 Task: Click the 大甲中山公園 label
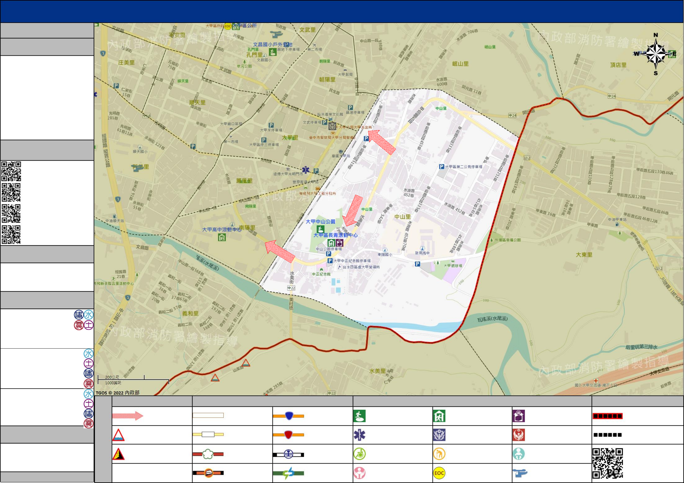click(321, 222)
